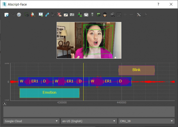Viewport: 178px width, 127px height.
Task: Click the grey robot rig icon
Action: [x=92, y=15]
